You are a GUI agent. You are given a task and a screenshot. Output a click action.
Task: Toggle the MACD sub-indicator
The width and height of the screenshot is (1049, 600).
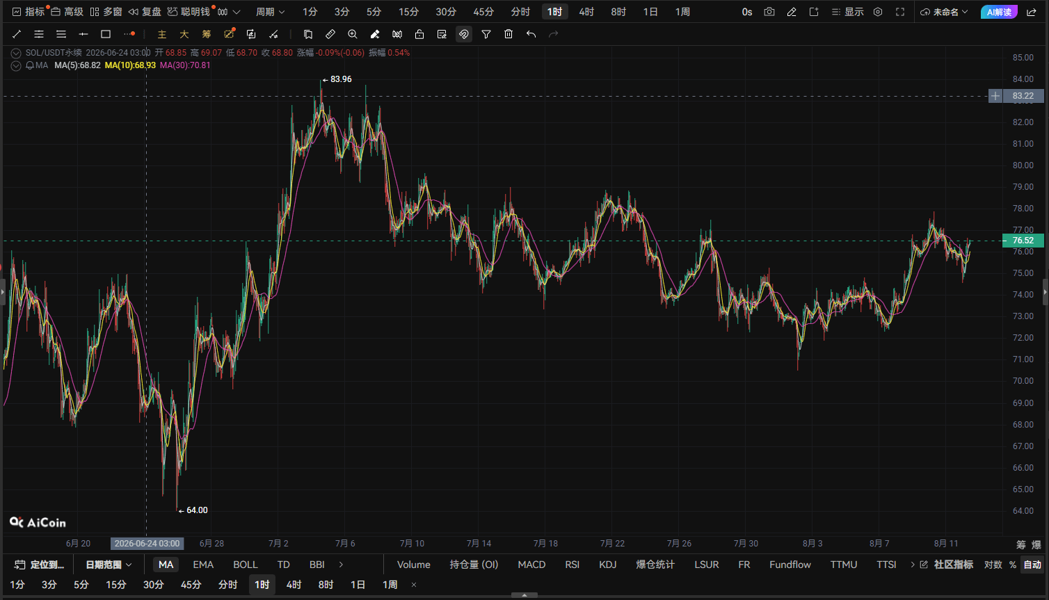point(531,565)
